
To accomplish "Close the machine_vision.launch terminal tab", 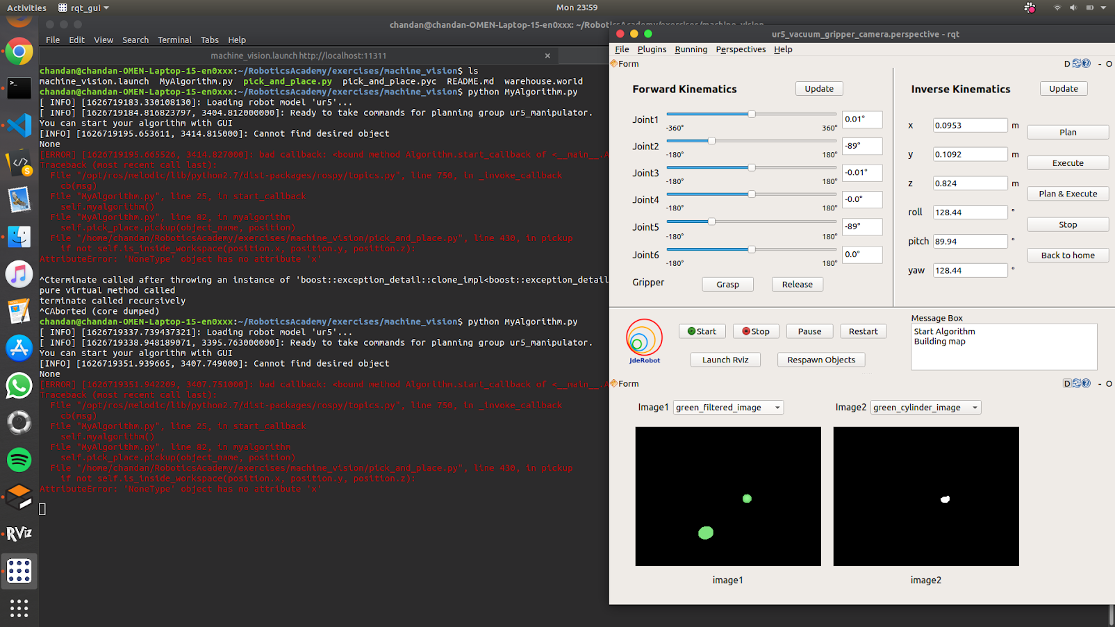I will pyautogui.click(x=547, y=56).
